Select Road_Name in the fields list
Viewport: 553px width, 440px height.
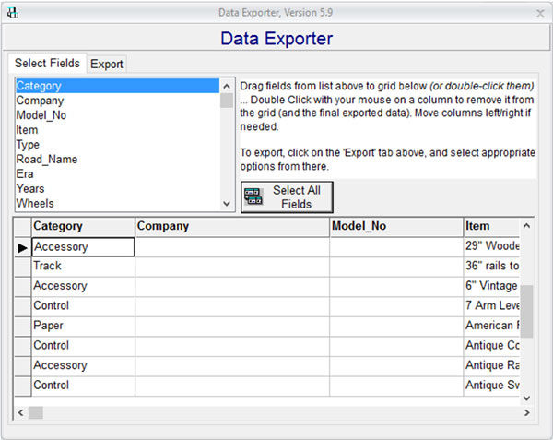pyautogui.click(x=117, y=160)
